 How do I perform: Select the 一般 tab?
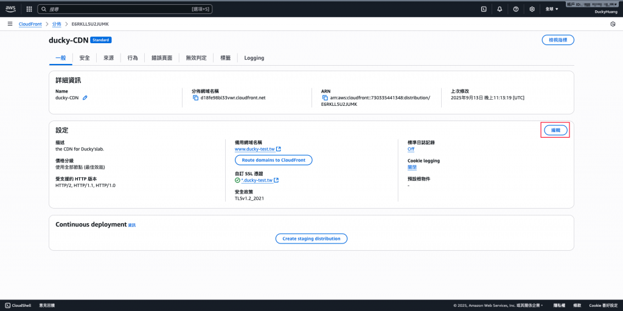(61, 58)
